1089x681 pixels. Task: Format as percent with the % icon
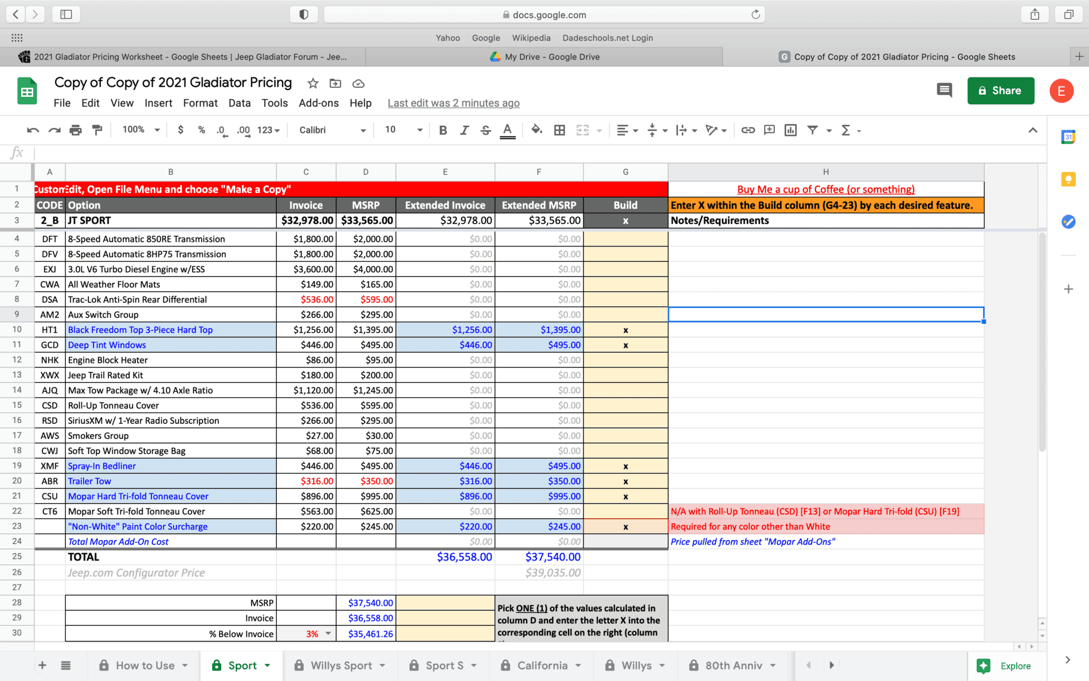click(x=202, y=130)
